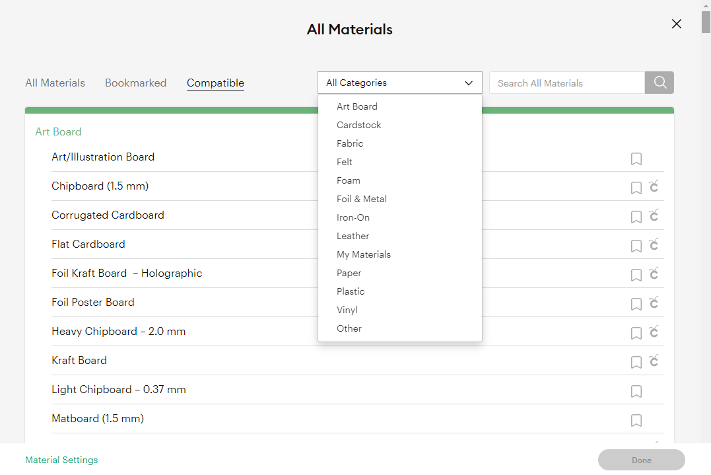Open the All Materials tab
The width and height of the screenshot is (711, 475).
(x=55, y=83)
